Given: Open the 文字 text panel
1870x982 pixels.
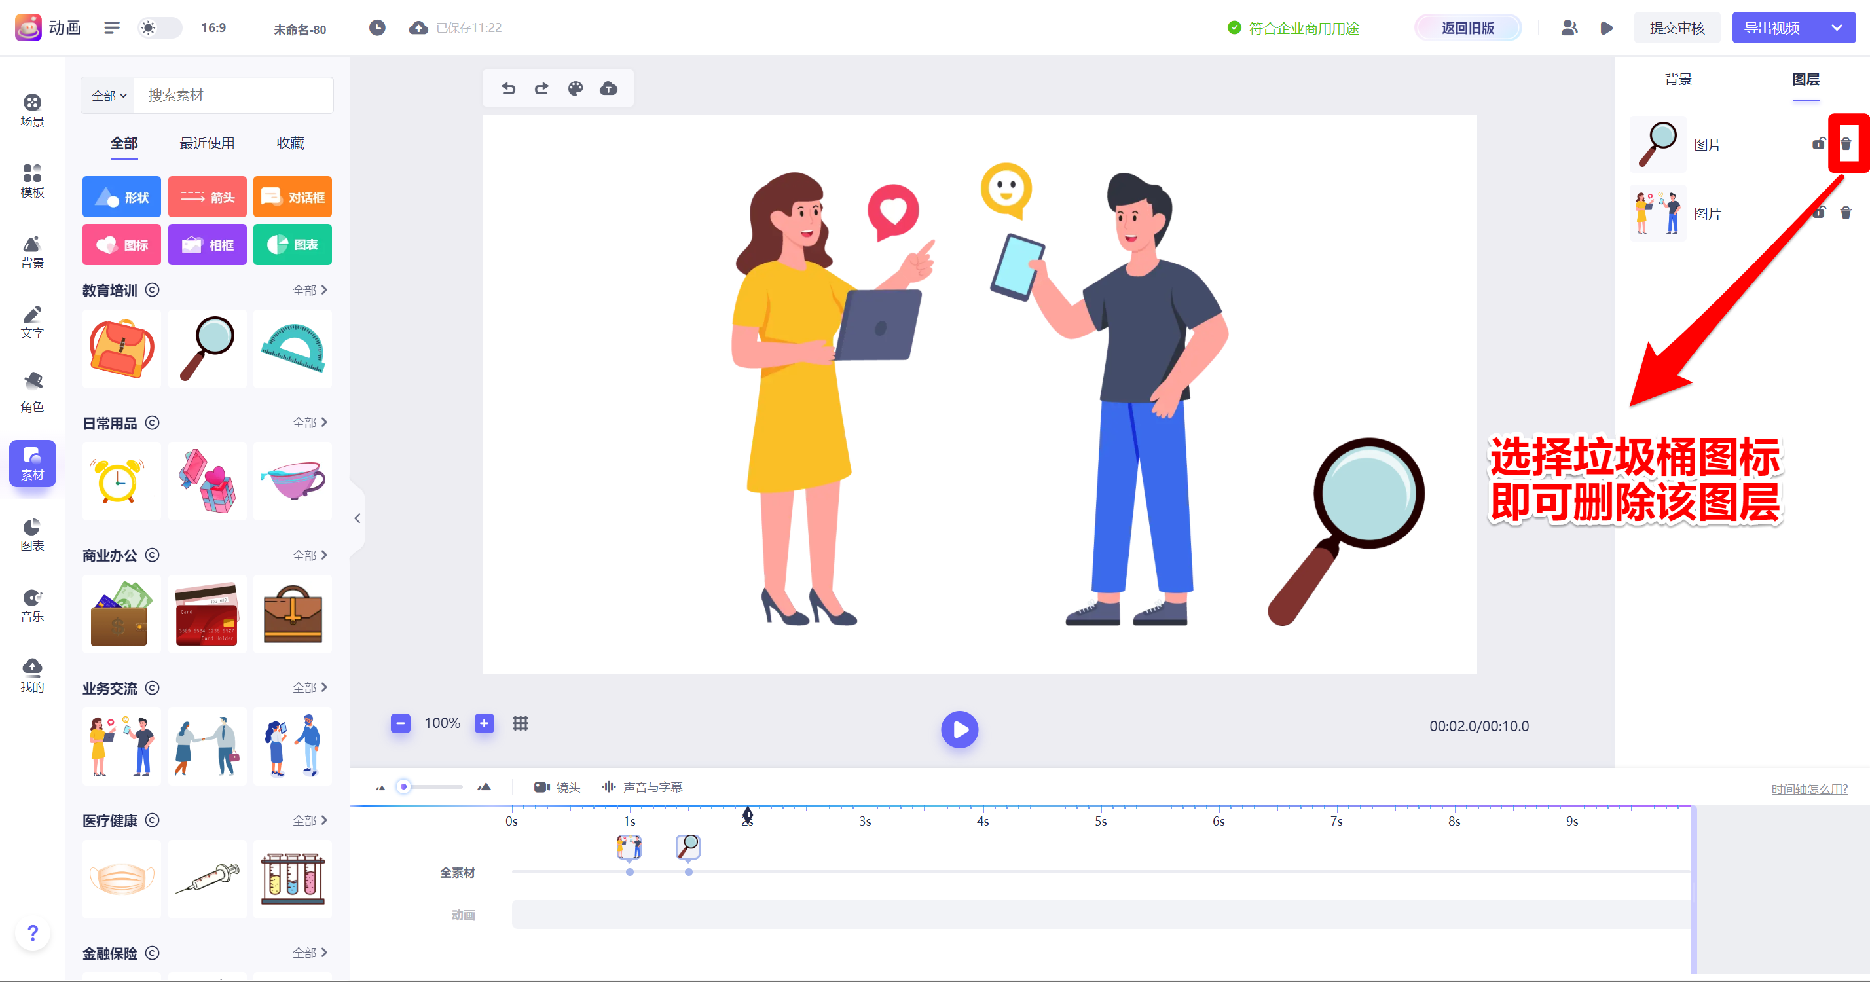Looking at the screenshot, I should [x=32, y=322].
